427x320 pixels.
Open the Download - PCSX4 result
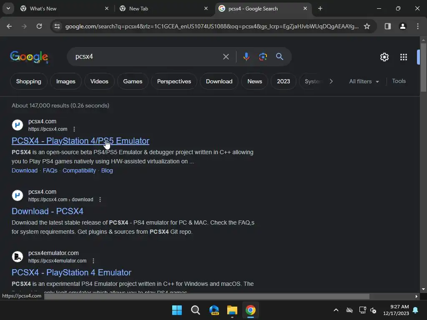pyautogui.click(x=48, y=211)
